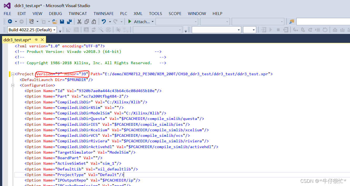Click the Paste clipboard icon
The width and height of the screenshot is (350, 186).
point(94,22)
